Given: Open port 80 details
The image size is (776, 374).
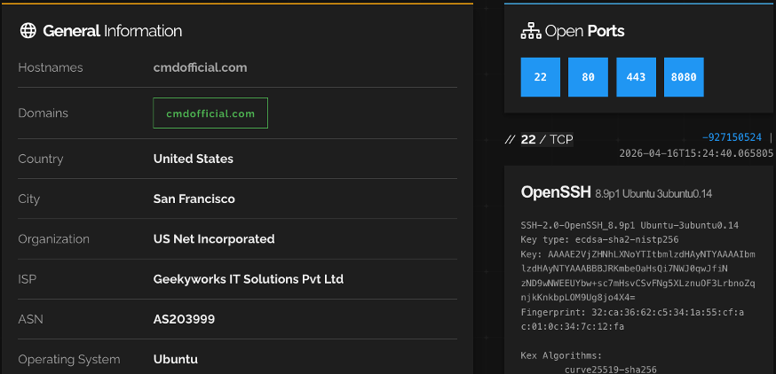Looking at the screenshot, I should 588,77.
